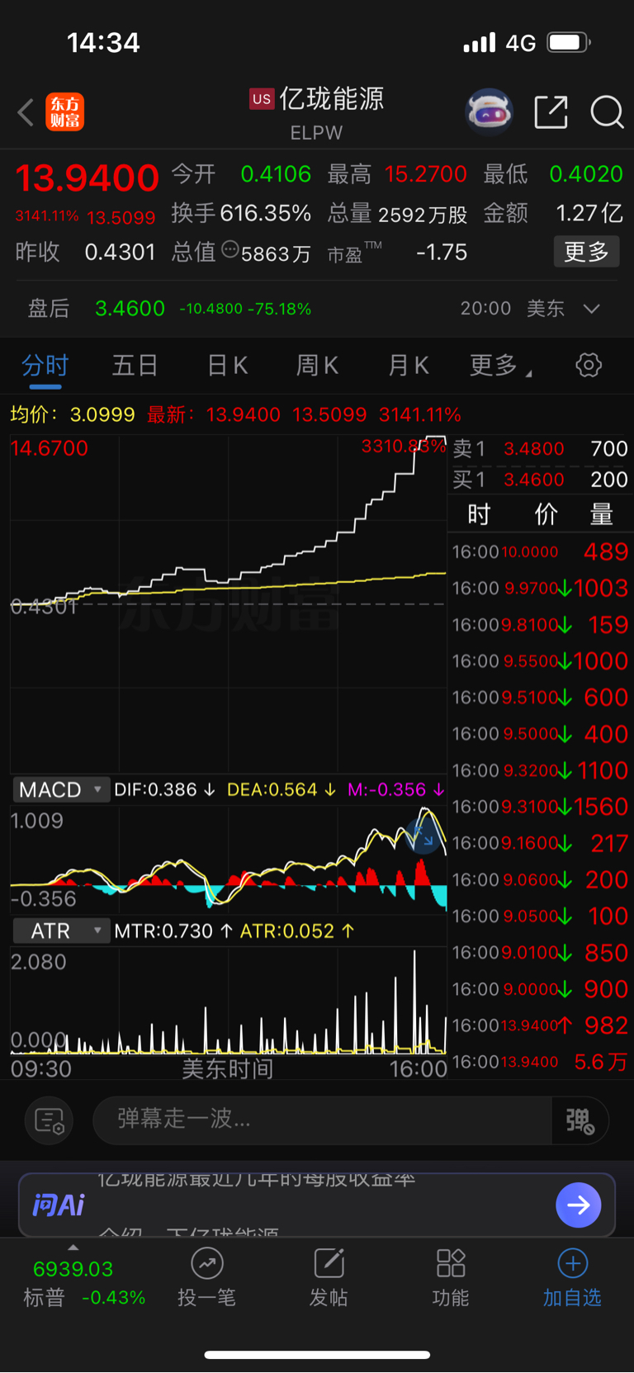This screenshot has height=1373, width=634.
Task: Tap the trade row priced 9.8100
Action: tap(541, 625)
